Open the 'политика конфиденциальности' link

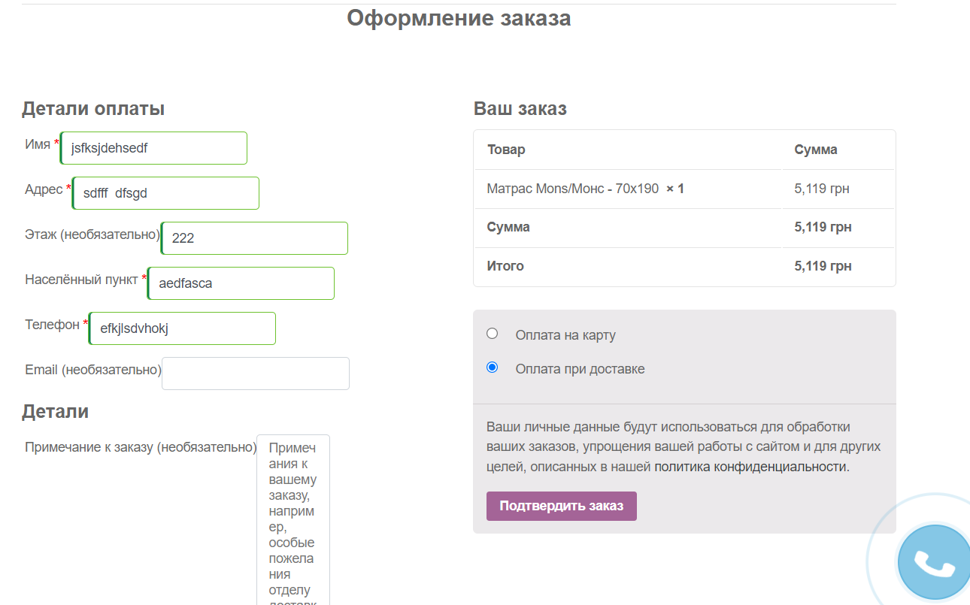(750, 467)
